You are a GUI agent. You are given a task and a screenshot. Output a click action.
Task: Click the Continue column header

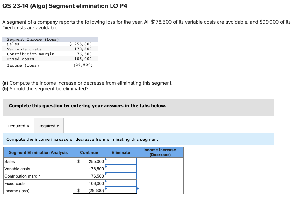point(89,152)
